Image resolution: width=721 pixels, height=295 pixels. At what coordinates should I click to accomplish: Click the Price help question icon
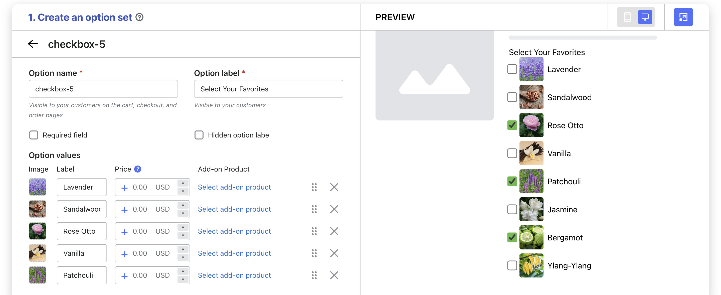point(138,169)
